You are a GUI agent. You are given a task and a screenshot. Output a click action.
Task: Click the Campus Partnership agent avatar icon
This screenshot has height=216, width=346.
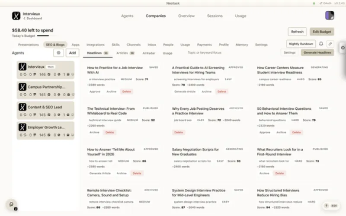(22, 87)
